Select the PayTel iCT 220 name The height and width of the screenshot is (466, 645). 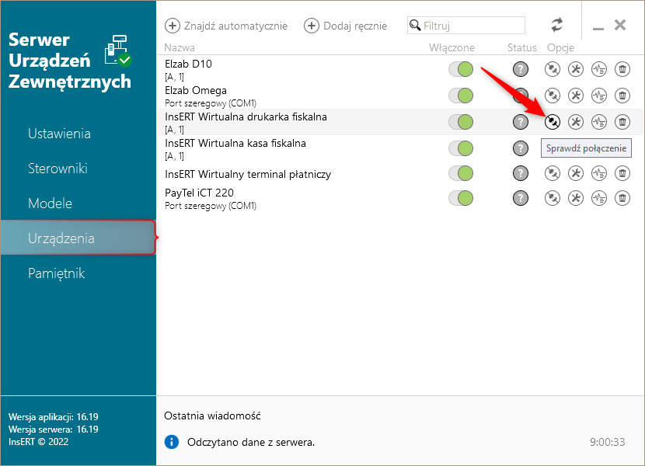pyautogui.click(x=199, y=193)
